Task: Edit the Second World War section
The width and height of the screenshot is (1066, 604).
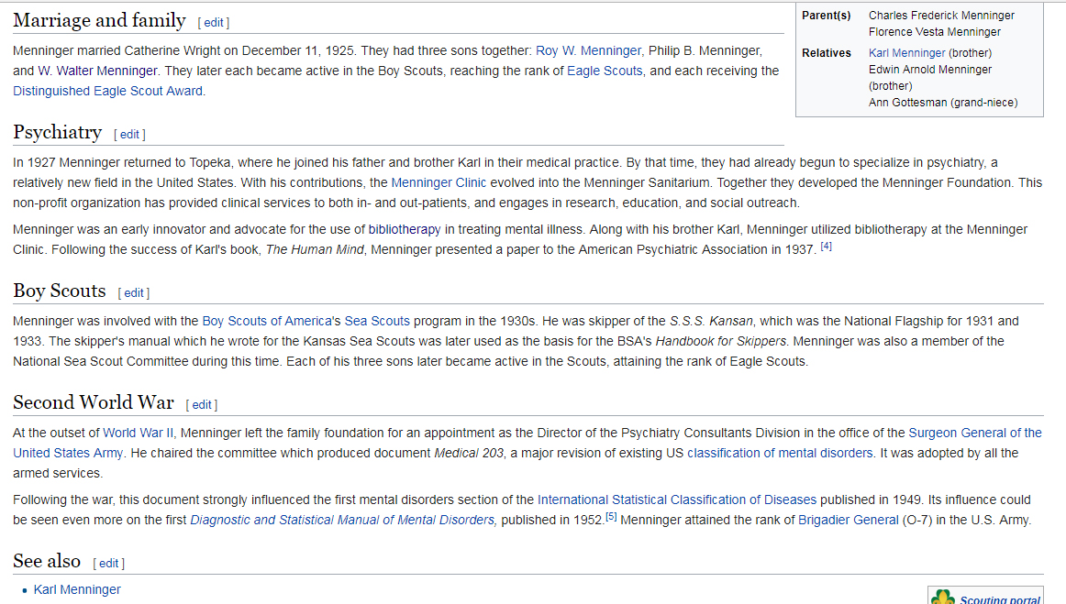Action: click(x=201, y=405)
